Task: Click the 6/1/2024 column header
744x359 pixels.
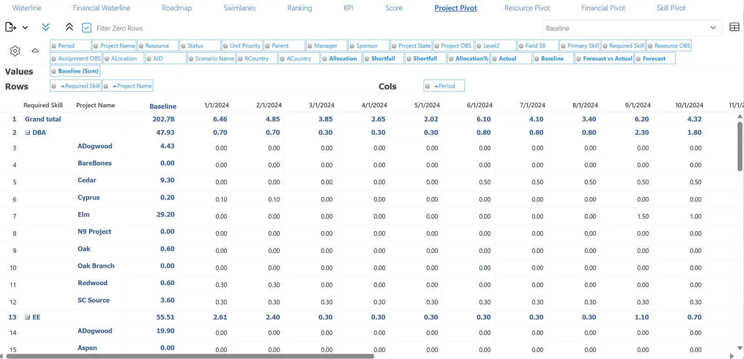Action: coord(479,106)
